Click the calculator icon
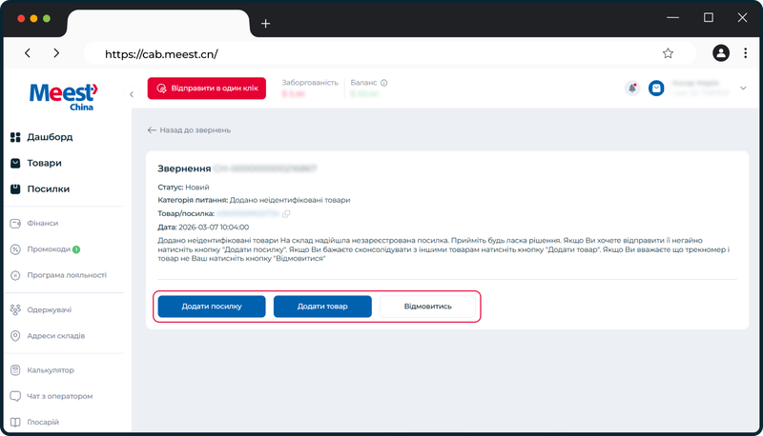 tap(15, 370)
